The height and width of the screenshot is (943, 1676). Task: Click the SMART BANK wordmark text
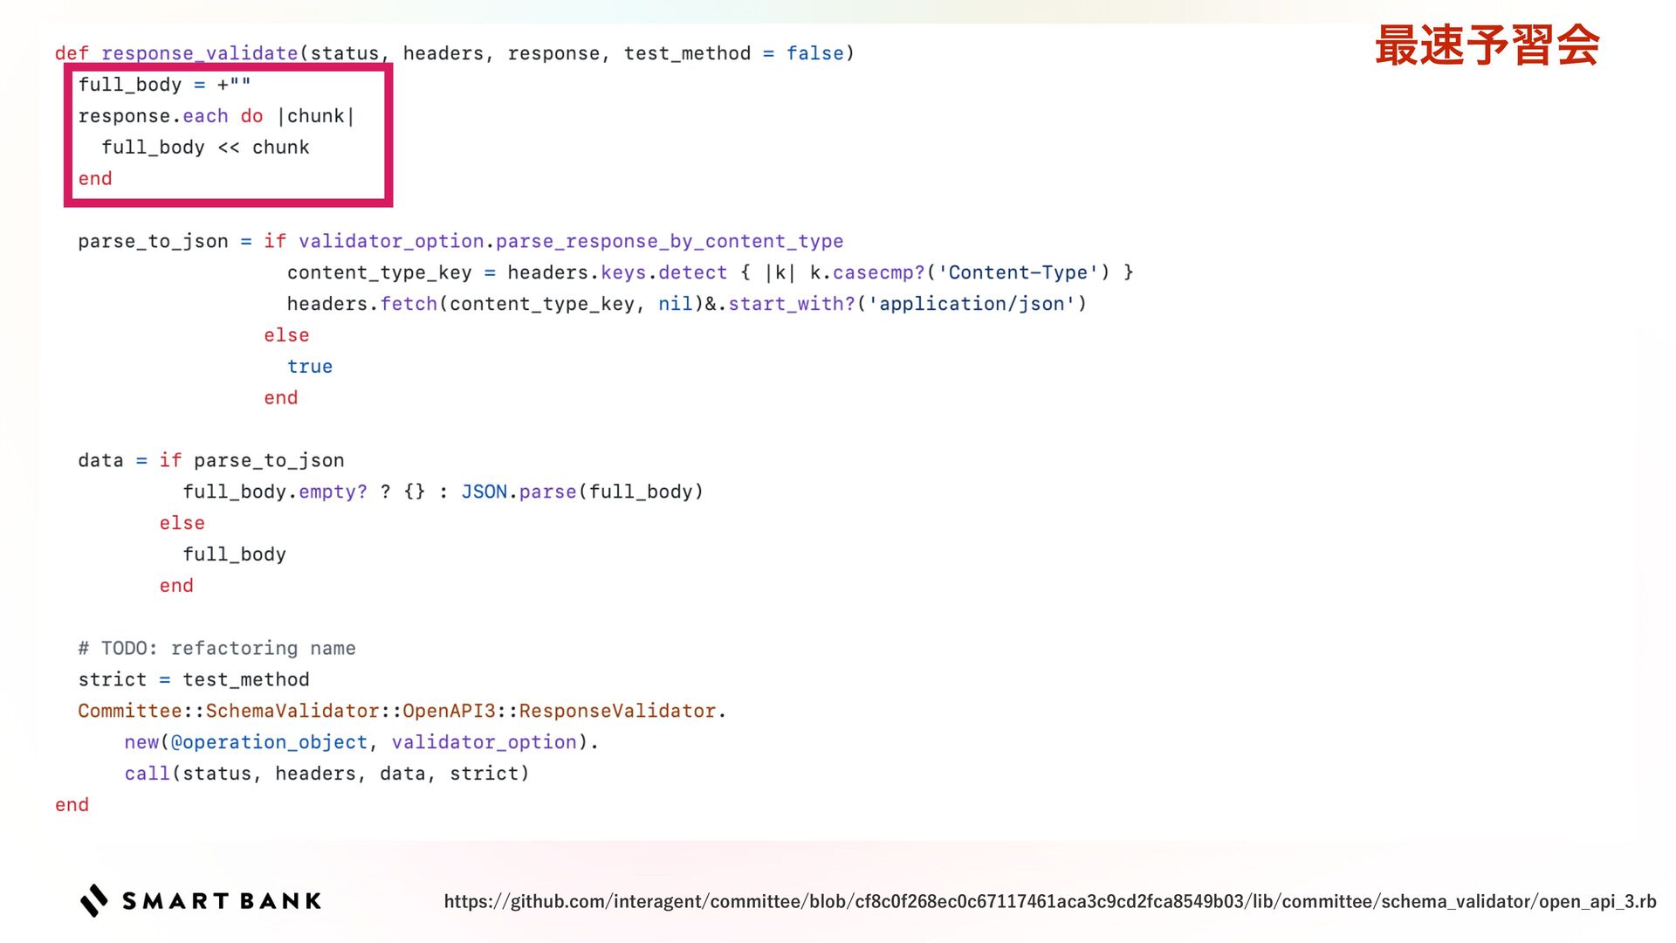[222, 901]
